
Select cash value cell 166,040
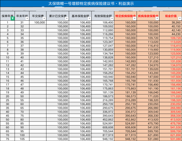[x=171, y=92]
